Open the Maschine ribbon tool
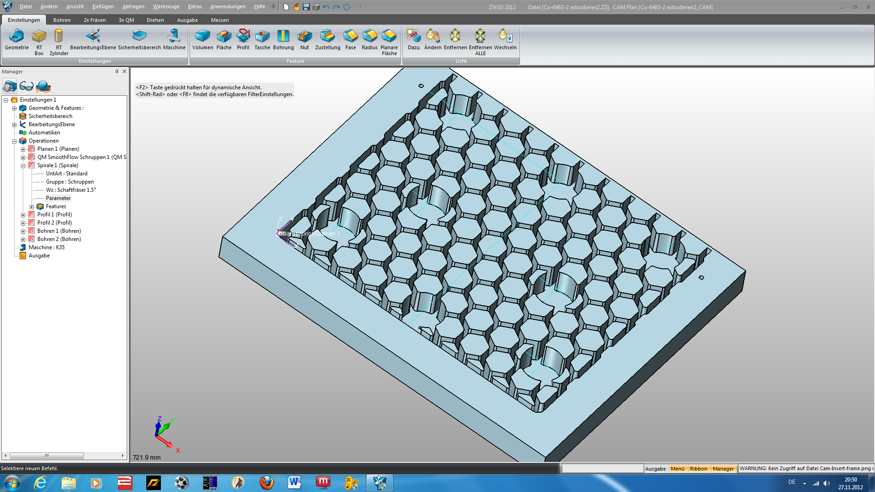This screenshot has height=492, width=875. (174, 40)
